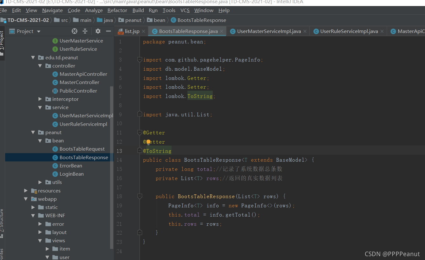Open the Build menu
Screen dimensions: 425x260
(138, 10)
